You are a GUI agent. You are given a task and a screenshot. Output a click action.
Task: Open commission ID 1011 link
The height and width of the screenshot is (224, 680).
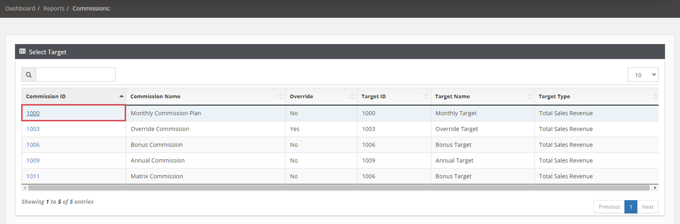[33, 177]
